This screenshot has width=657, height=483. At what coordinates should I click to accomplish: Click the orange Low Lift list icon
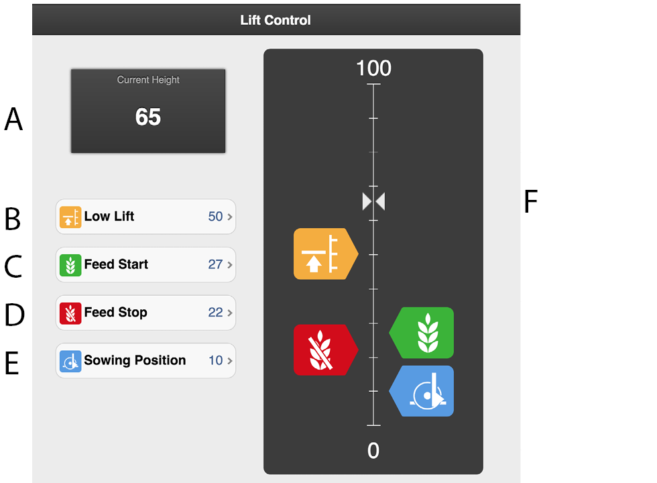pos(70,217)
